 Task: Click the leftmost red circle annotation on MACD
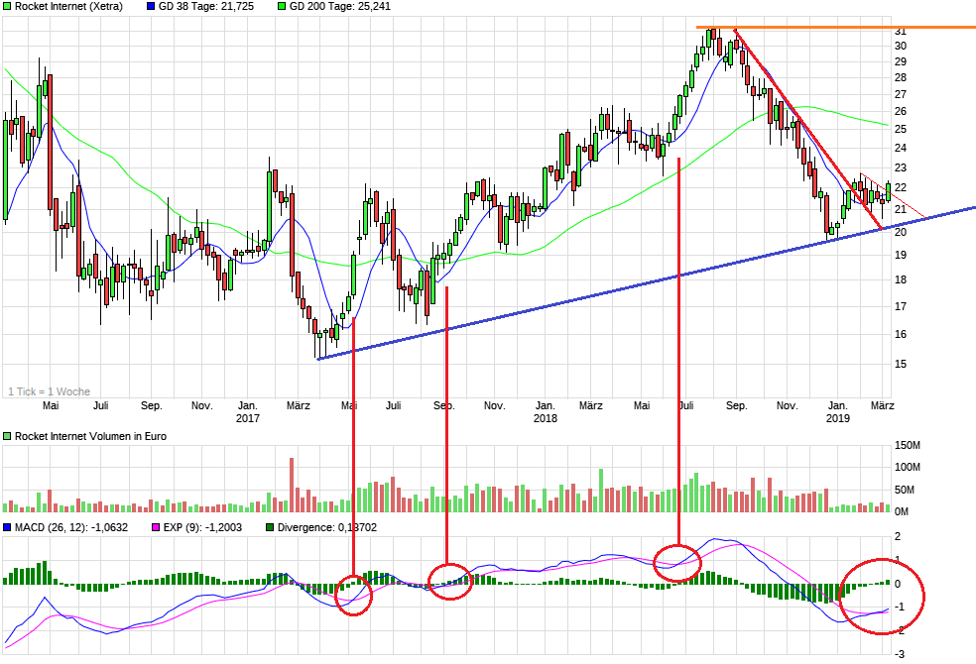pos(354,597)
